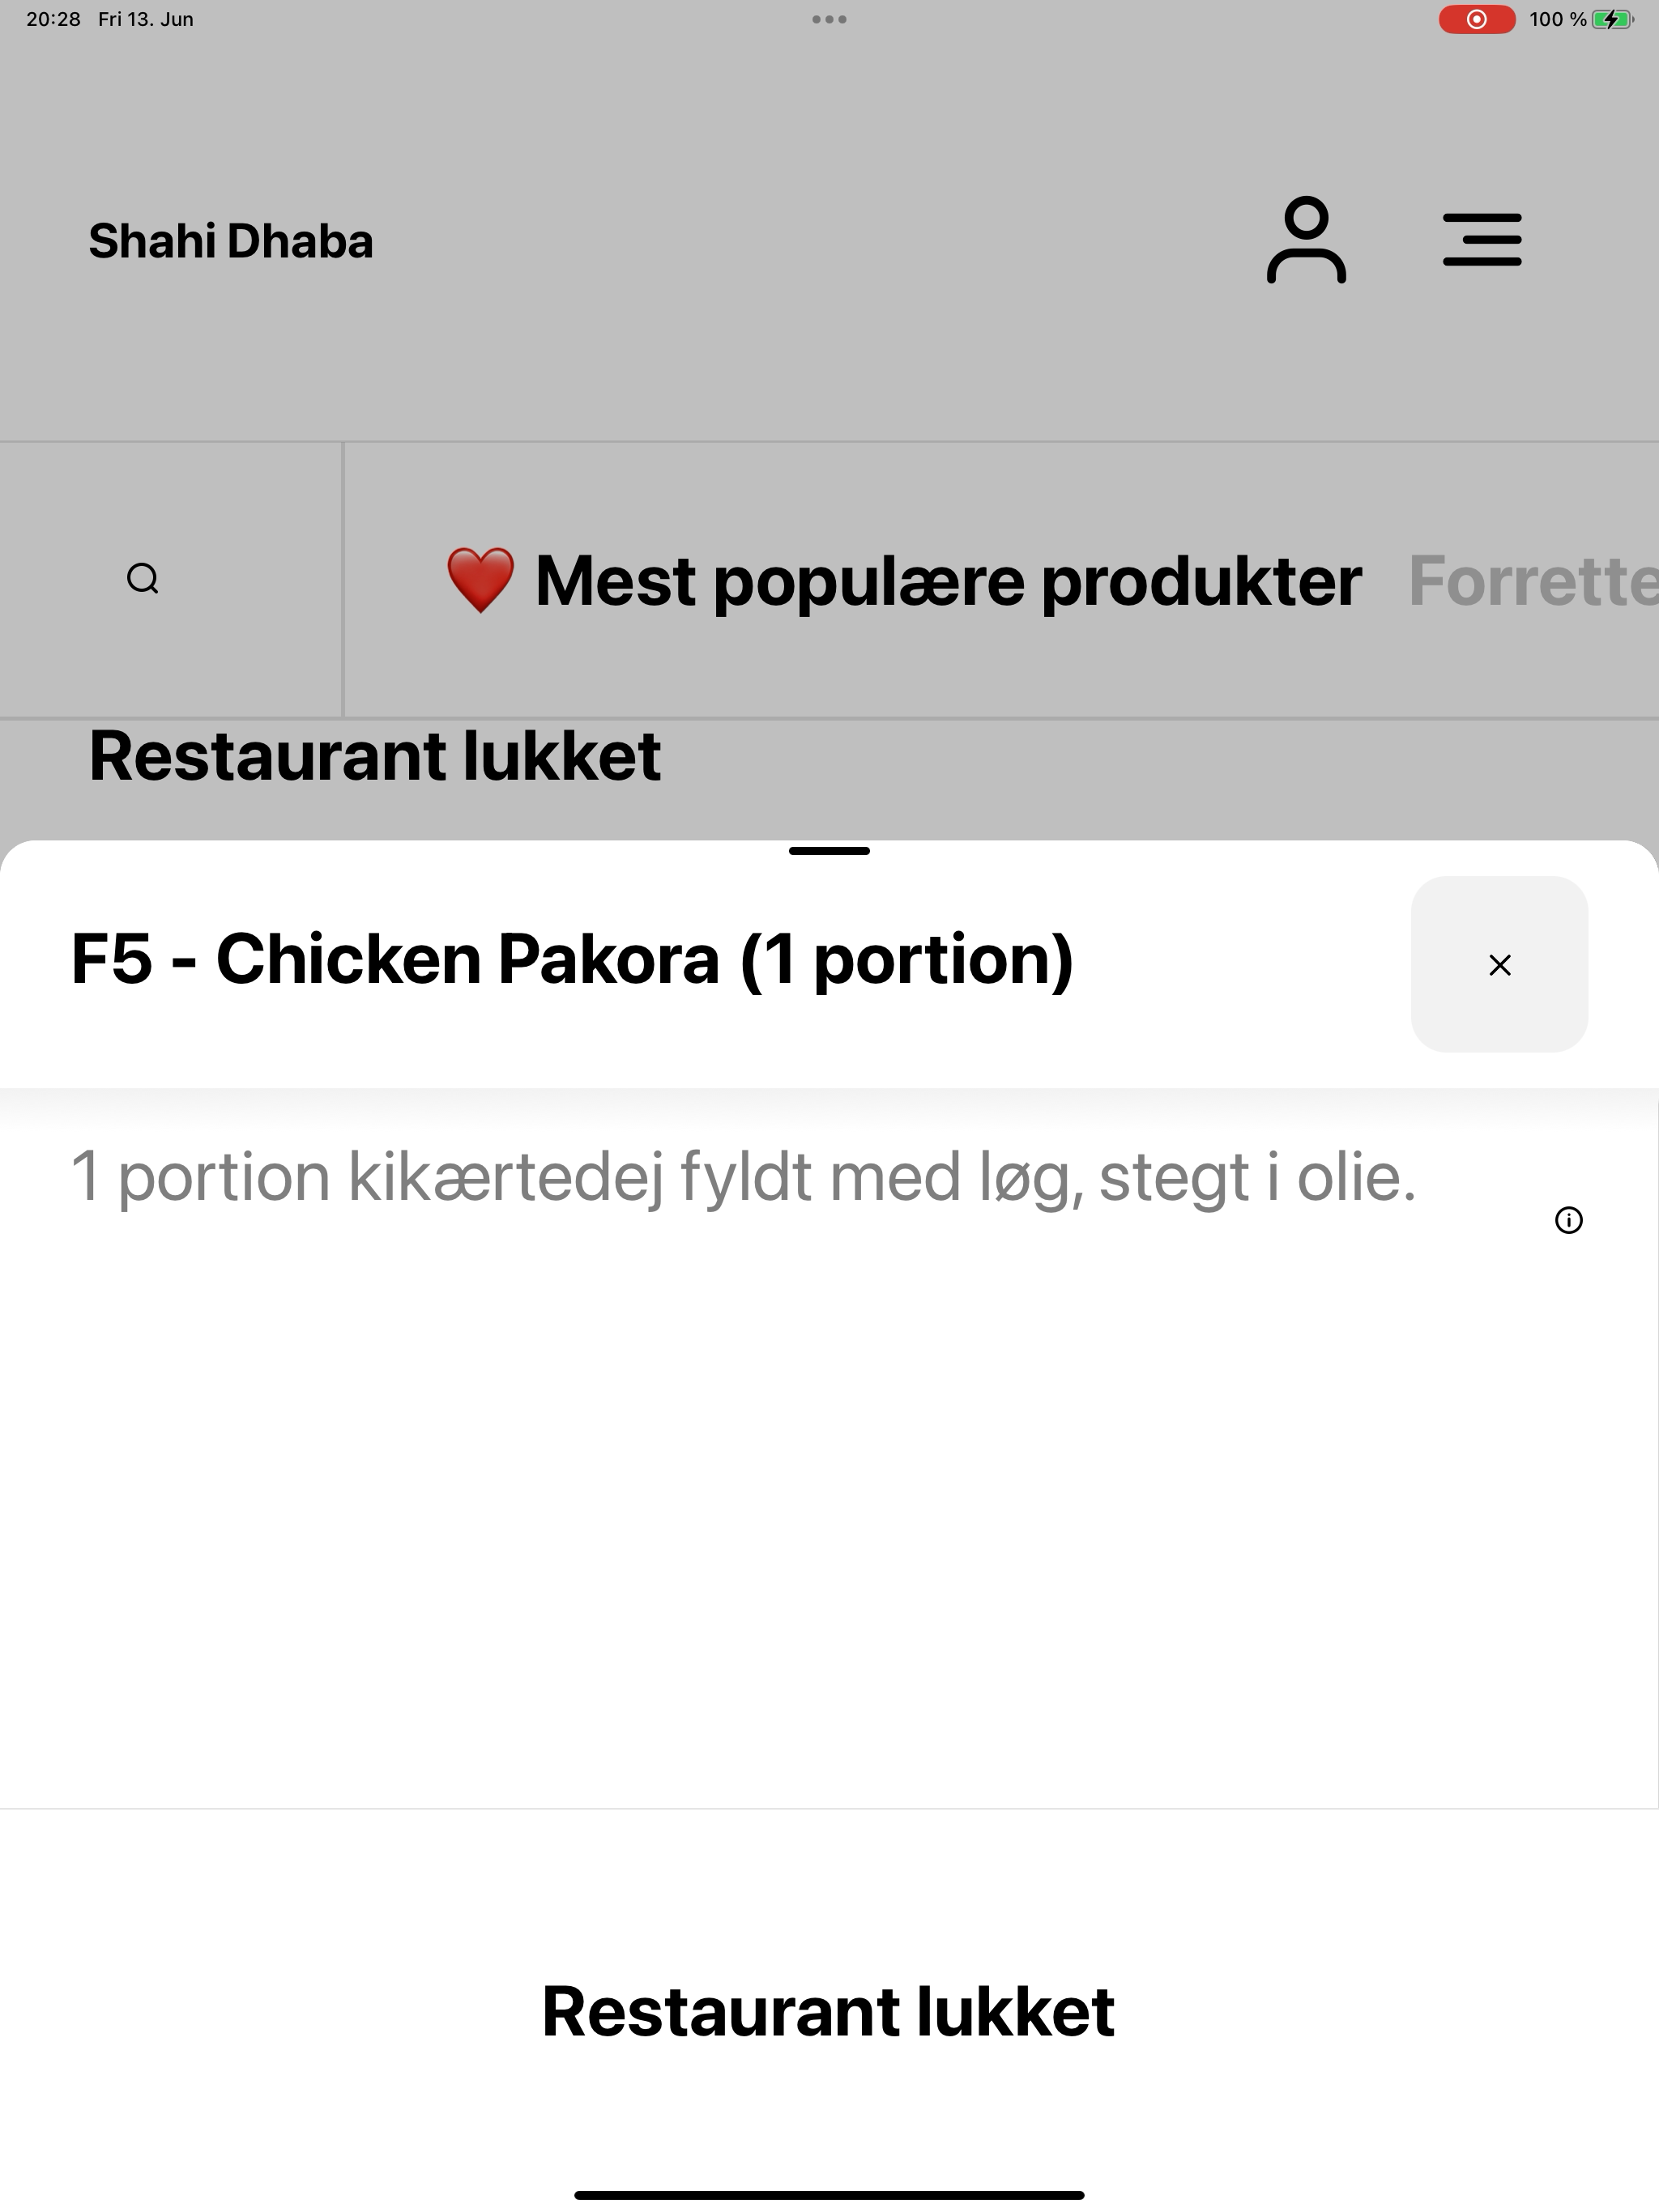Select the Mest populære produkter tab

click(x=902, y=581)
